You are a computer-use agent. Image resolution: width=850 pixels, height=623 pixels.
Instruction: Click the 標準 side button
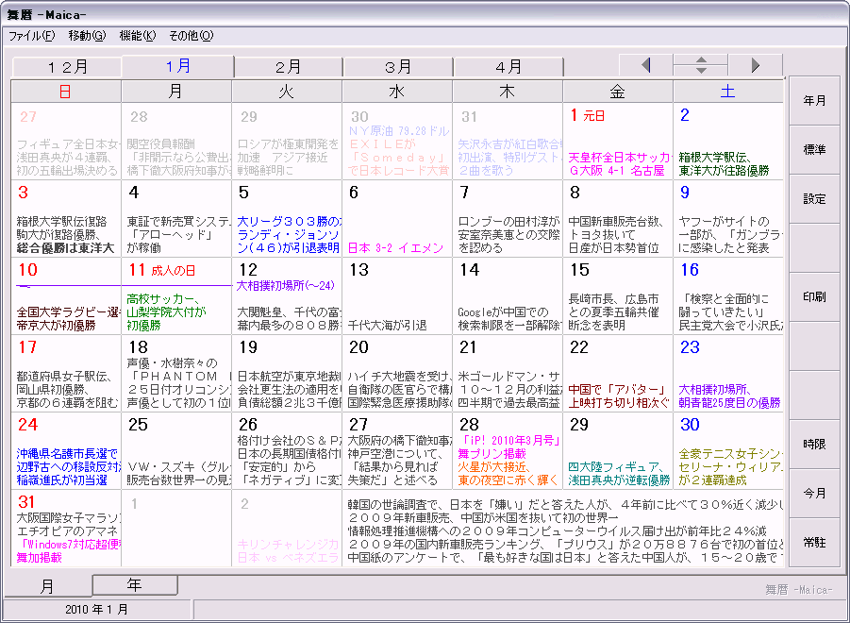click(x=814, y=150)
